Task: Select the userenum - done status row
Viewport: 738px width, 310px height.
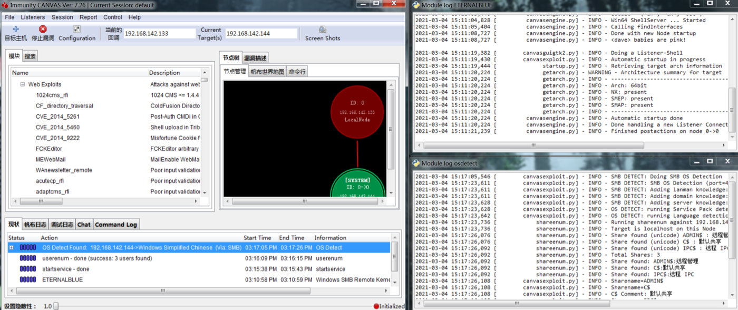Action: (x=199, y=258)
